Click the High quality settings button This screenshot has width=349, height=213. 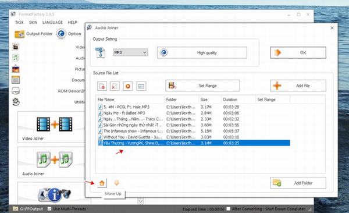[x=202, y=52]
